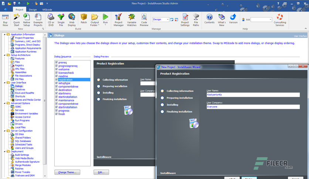The height and width of the screenshot is (179, 309).
Task: Open SQL Databases tree item
Action: tap(23, 141)
